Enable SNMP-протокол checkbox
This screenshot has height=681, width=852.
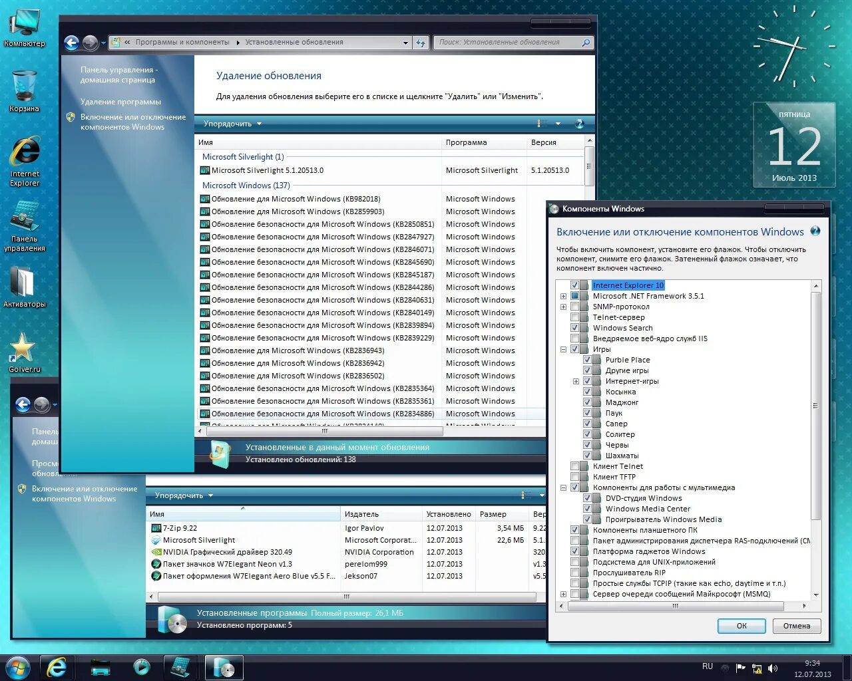pos(575,307)
